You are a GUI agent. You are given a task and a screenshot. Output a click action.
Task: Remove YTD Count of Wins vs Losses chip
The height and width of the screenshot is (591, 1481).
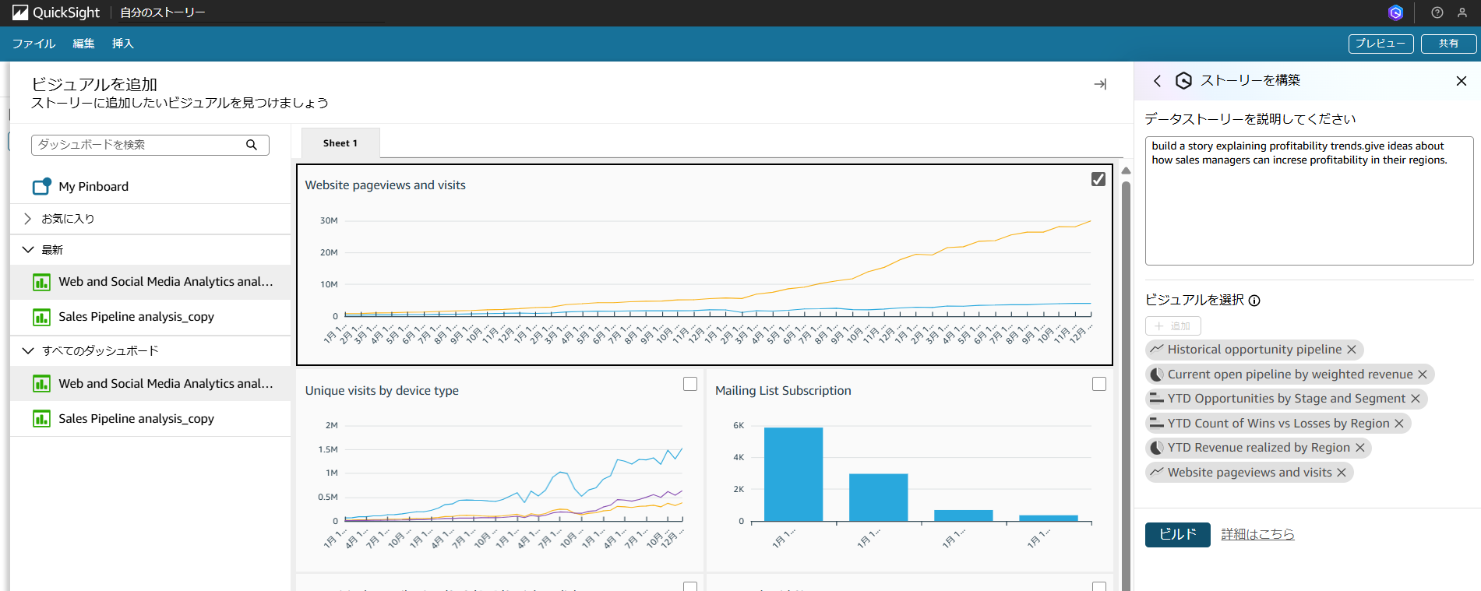click(1399, 424)
